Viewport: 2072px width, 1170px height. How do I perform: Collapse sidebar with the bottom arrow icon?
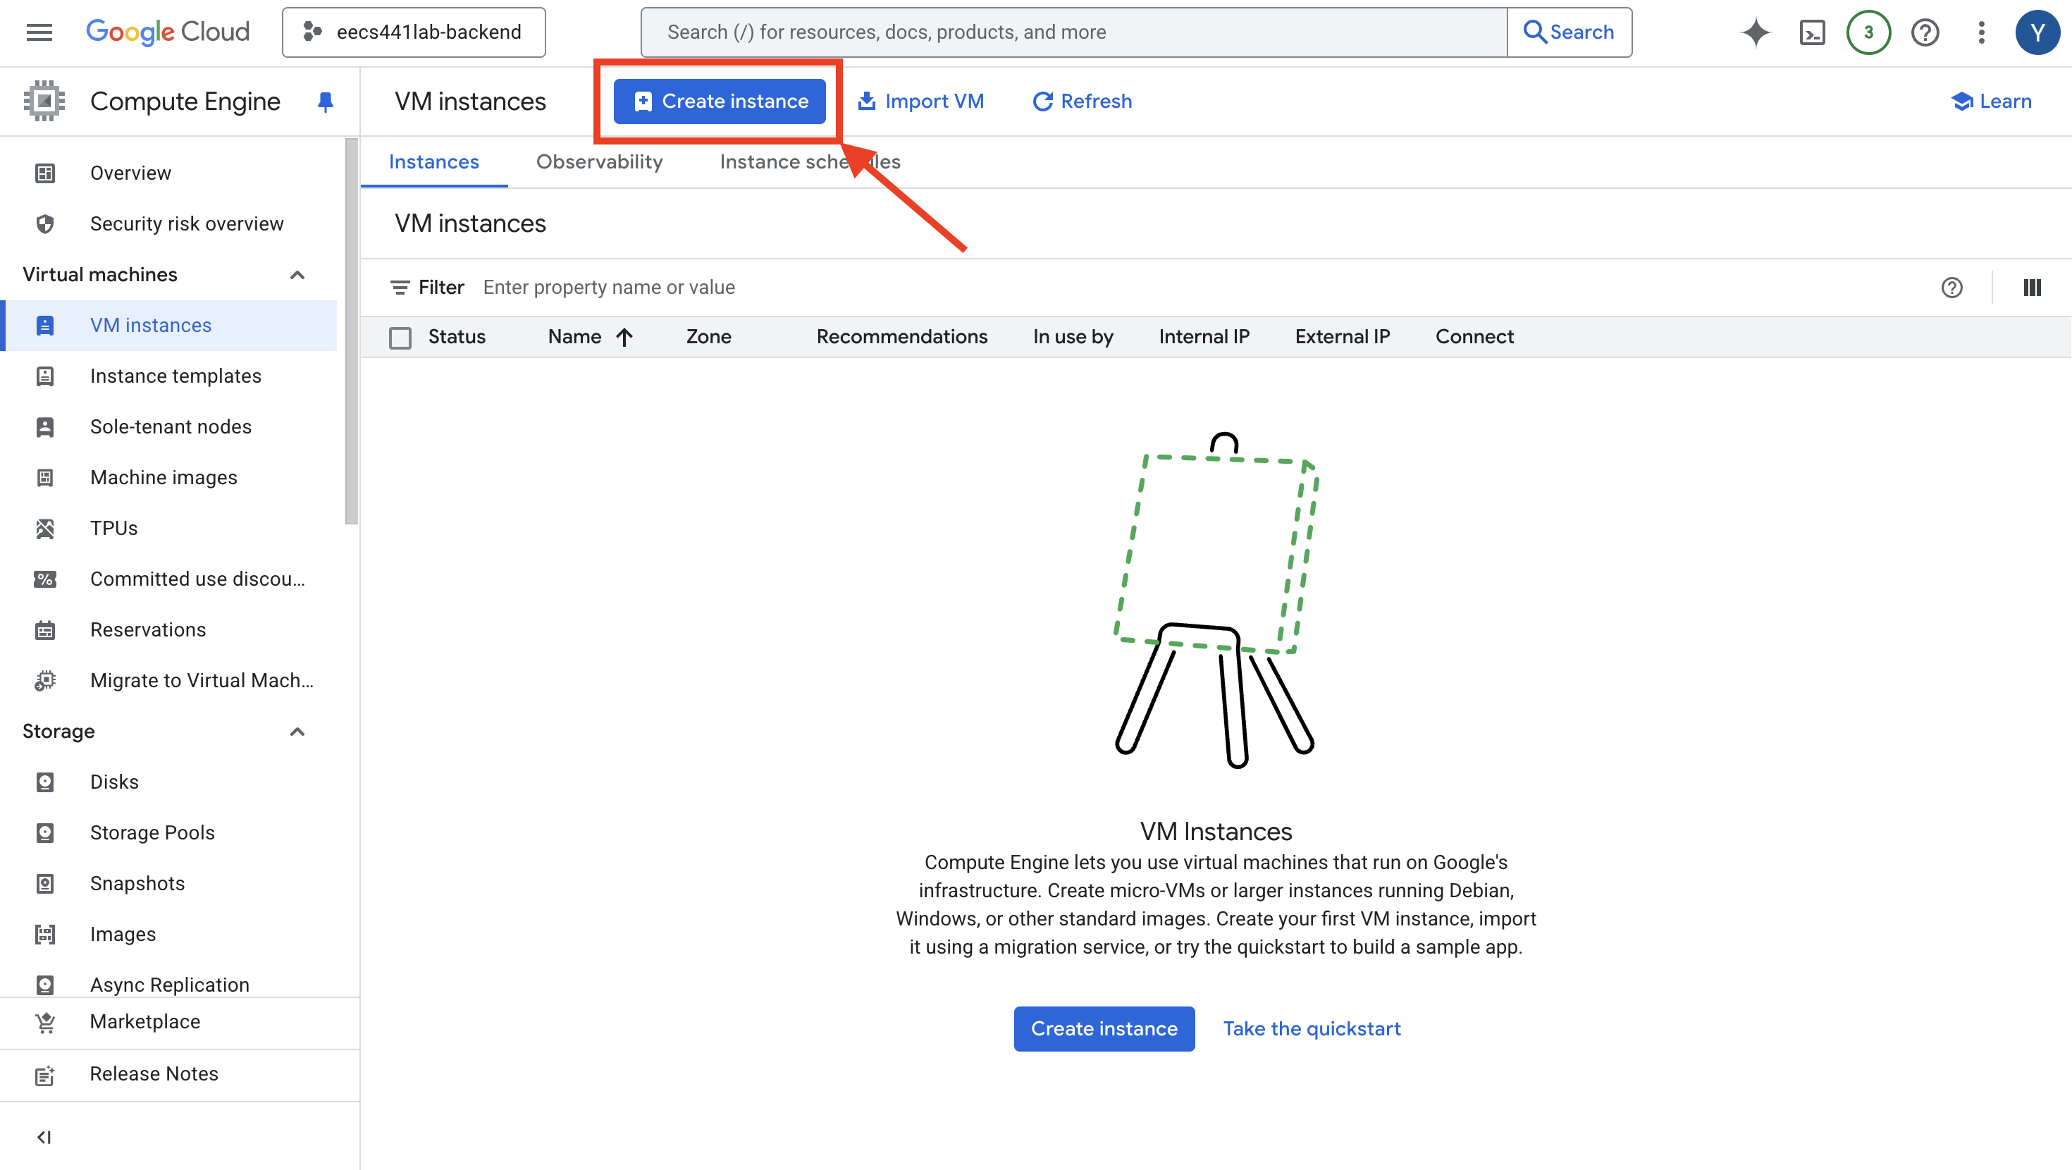pos(44,1137)
